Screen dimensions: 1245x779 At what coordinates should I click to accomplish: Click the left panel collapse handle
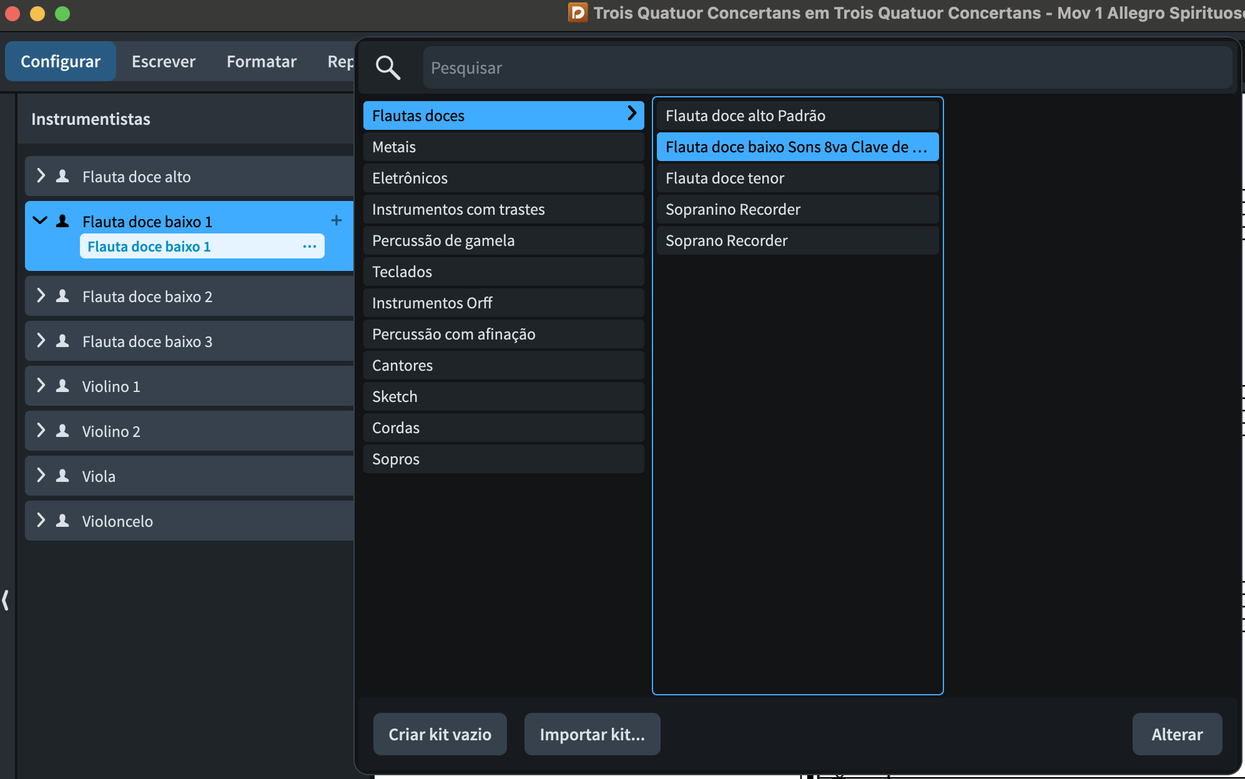click(x=6, y=600)
